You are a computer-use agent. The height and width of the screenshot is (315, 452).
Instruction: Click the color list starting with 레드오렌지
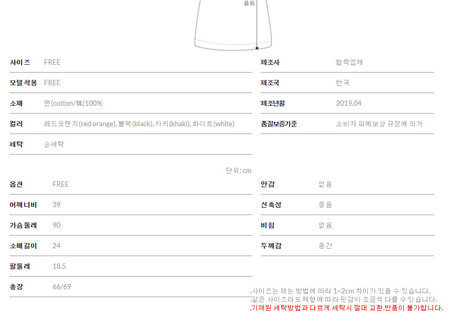[139, 124]
